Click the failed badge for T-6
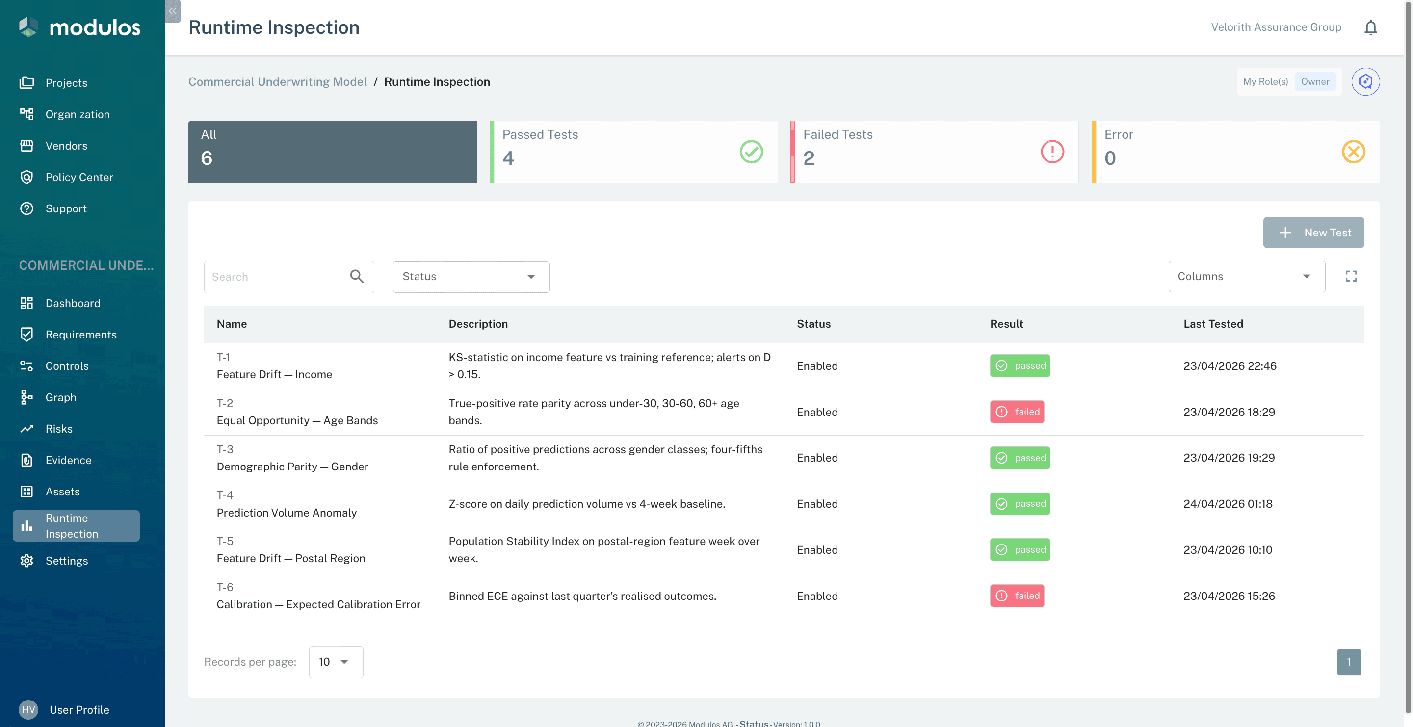Screen dimensions: 1413x727 pos(1017,596)
